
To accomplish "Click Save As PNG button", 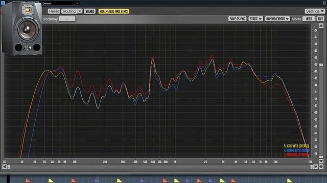I will tap(237, 19).
